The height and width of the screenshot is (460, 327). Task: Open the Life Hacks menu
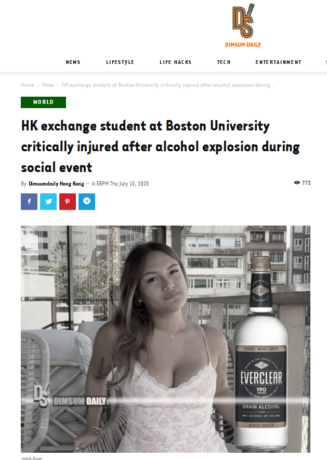tap(176, 62)
